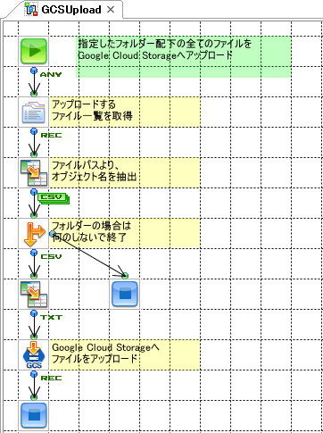The width and height of the screenshot is (323, 433).
Task: Select the file list folder component icon
Action: click(x=34, y=112)
